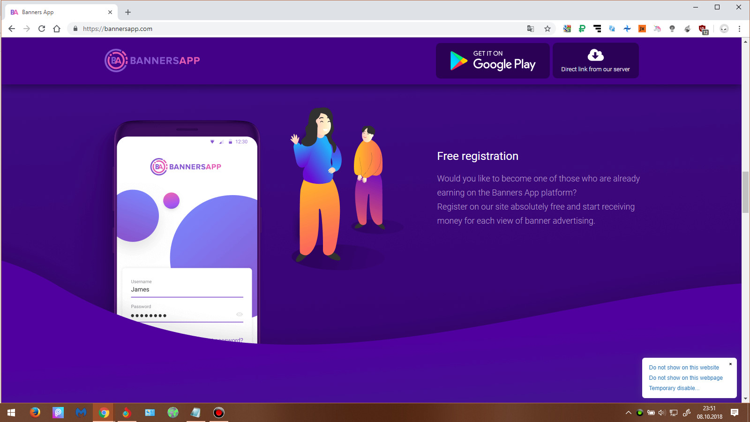The width and height of the screenshot is (750, 422).
Task: Bookmark this page with the star icon
Action: [x=547, y=29]
